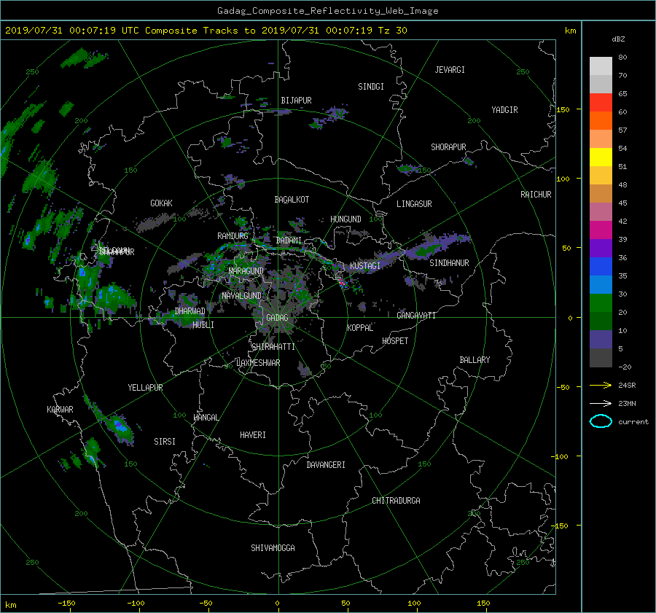Select the RAMDURG label
656x613 pixels.
pos(233,236)
